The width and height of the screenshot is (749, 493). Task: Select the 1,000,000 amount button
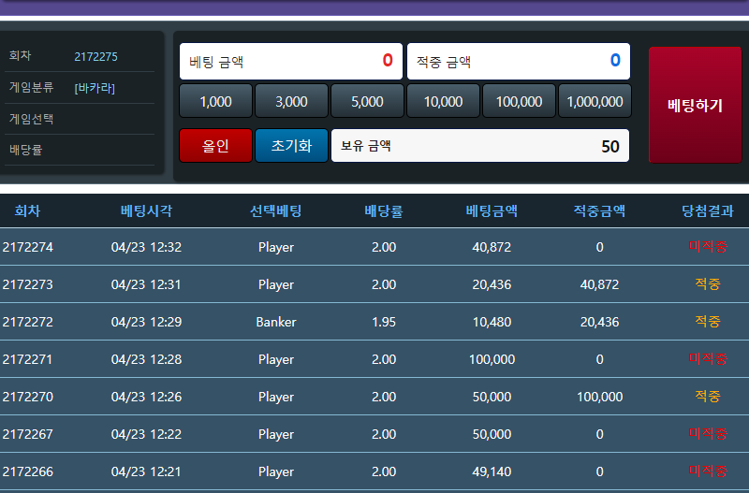click(595, 101)
